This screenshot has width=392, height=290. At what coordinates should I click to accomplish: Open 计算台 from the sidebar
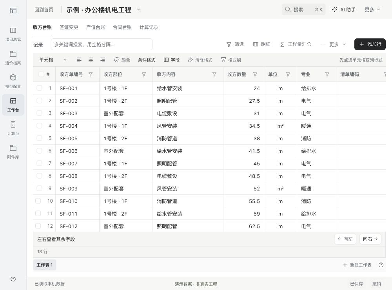[13, 128]
